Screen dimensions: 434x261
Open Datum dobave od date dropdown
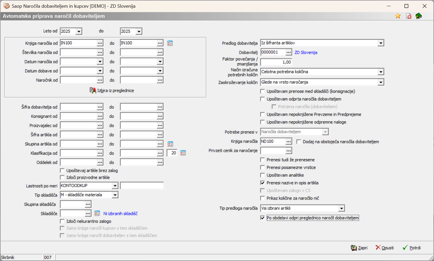(x=100, y=71)
